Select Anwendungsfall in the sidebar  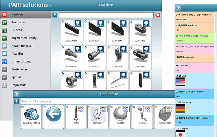pos(25,46)
